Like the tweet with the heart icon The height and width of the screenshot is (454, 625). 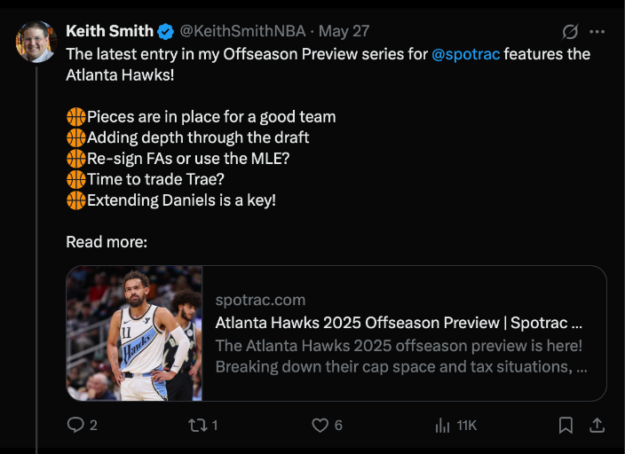point(320,426)
